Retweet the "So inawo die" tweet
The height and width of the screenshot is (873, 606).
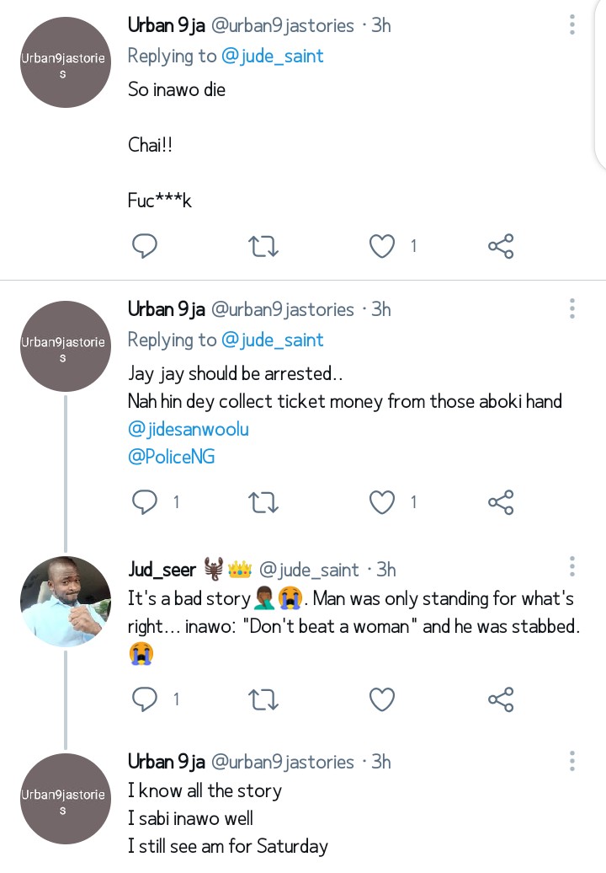pos(264,246)
